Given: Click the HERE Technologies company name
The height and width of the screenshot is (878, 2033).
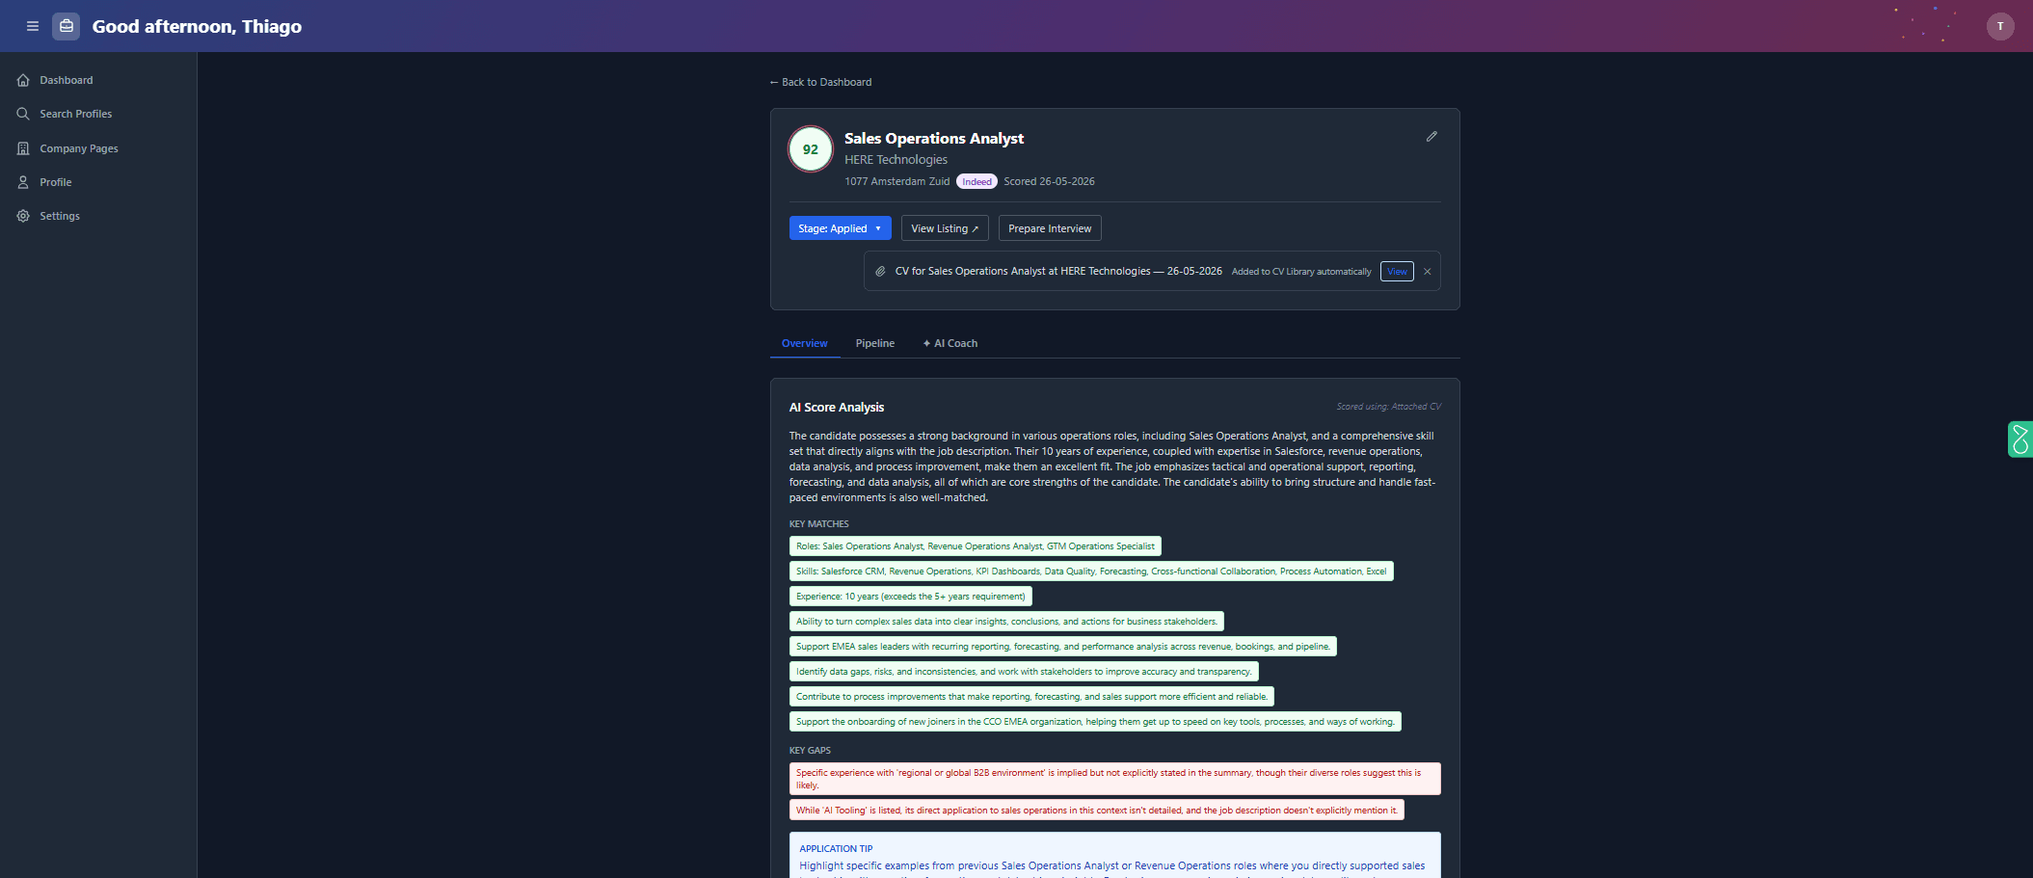Looking at the screenshot, I should pos(896,160).
